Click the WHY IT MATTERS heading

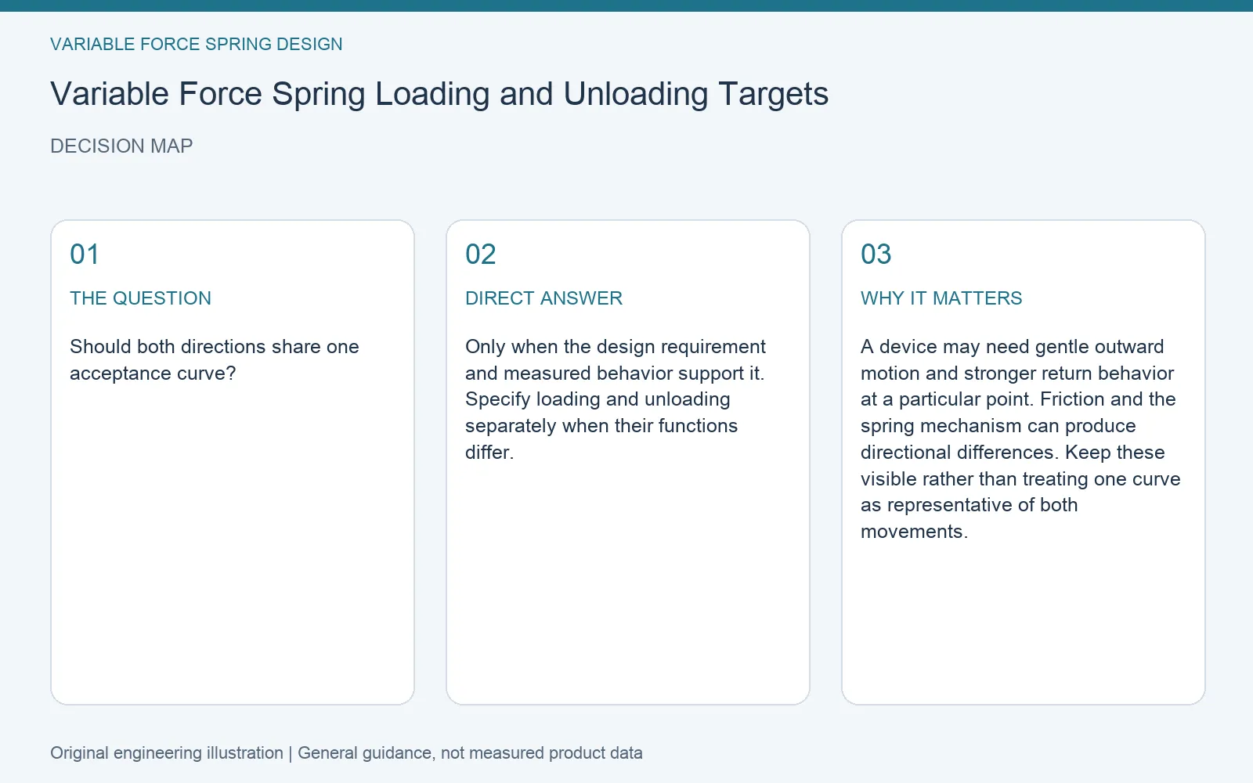tap(941, 298)
